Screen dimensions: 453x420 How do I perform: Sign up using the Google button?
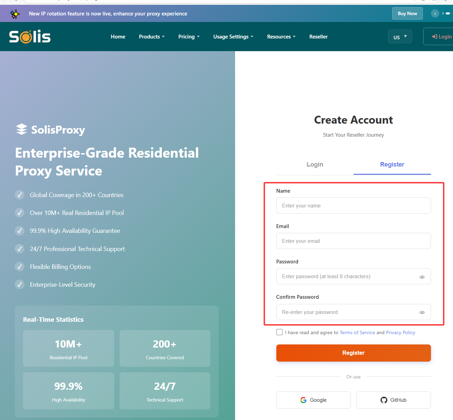[313, 400]
